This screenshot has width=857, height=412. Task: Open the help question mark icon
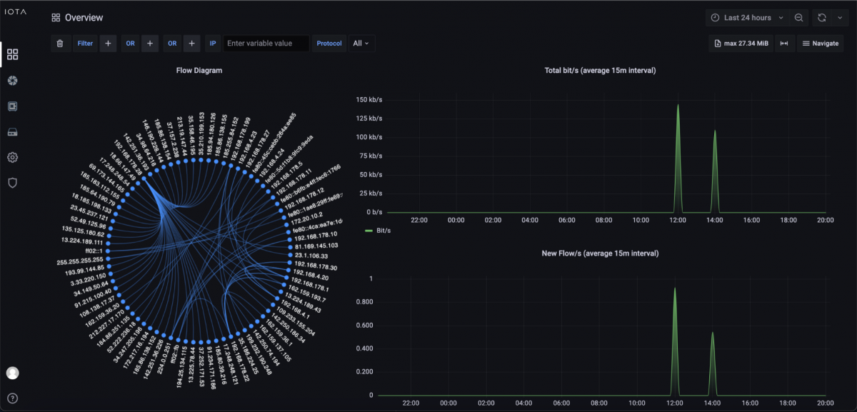pos(12,398)
